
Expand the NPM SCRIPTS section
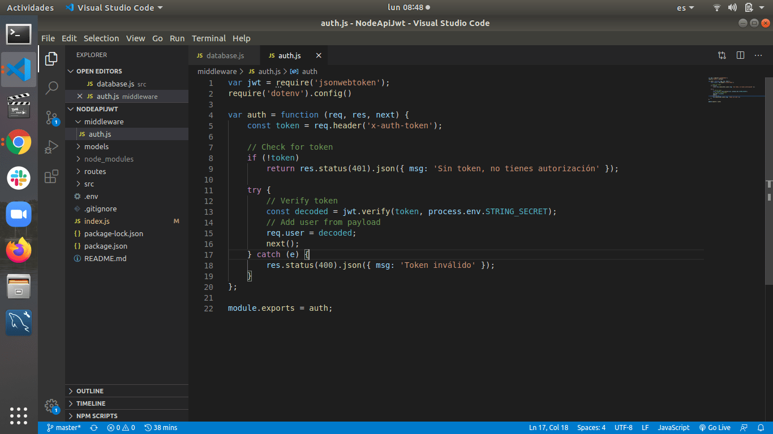tap(97, 416)
